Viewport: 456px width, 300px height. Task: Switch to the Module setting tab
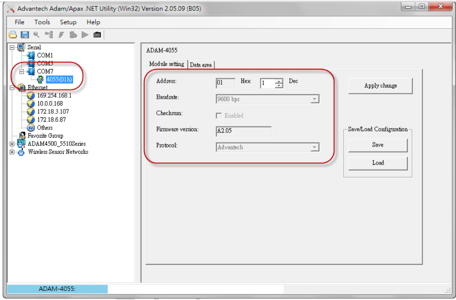pyautogui.click(x=167, y=64)
